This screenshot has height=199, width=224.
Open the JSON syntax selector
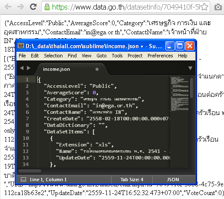(x=173, y=179)
